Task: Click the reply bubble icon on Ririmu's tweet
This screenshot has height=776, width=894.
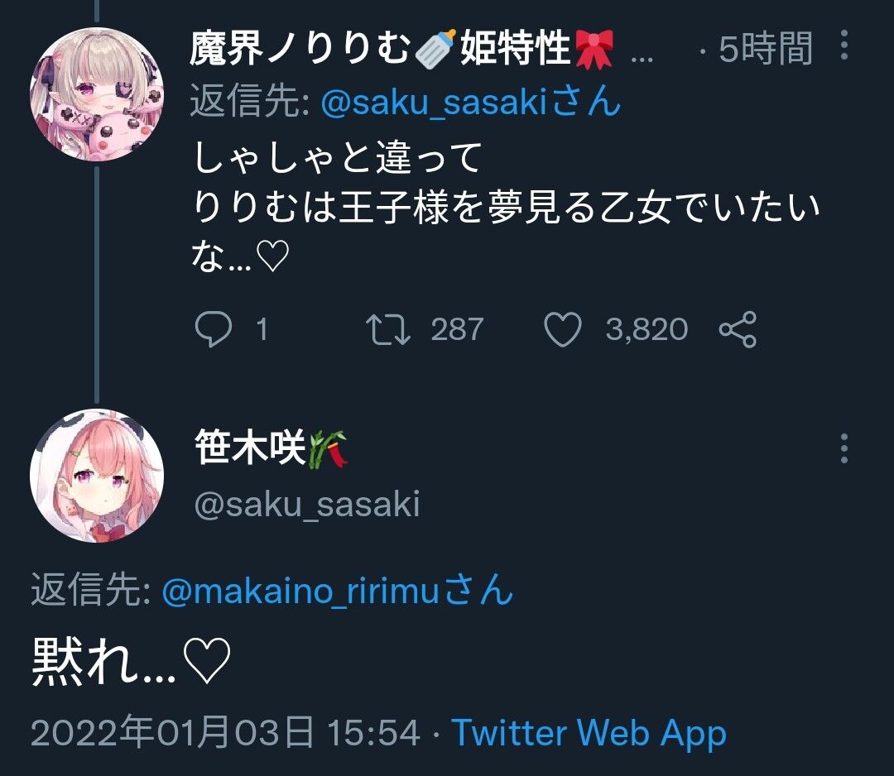Action: point(214,329)
